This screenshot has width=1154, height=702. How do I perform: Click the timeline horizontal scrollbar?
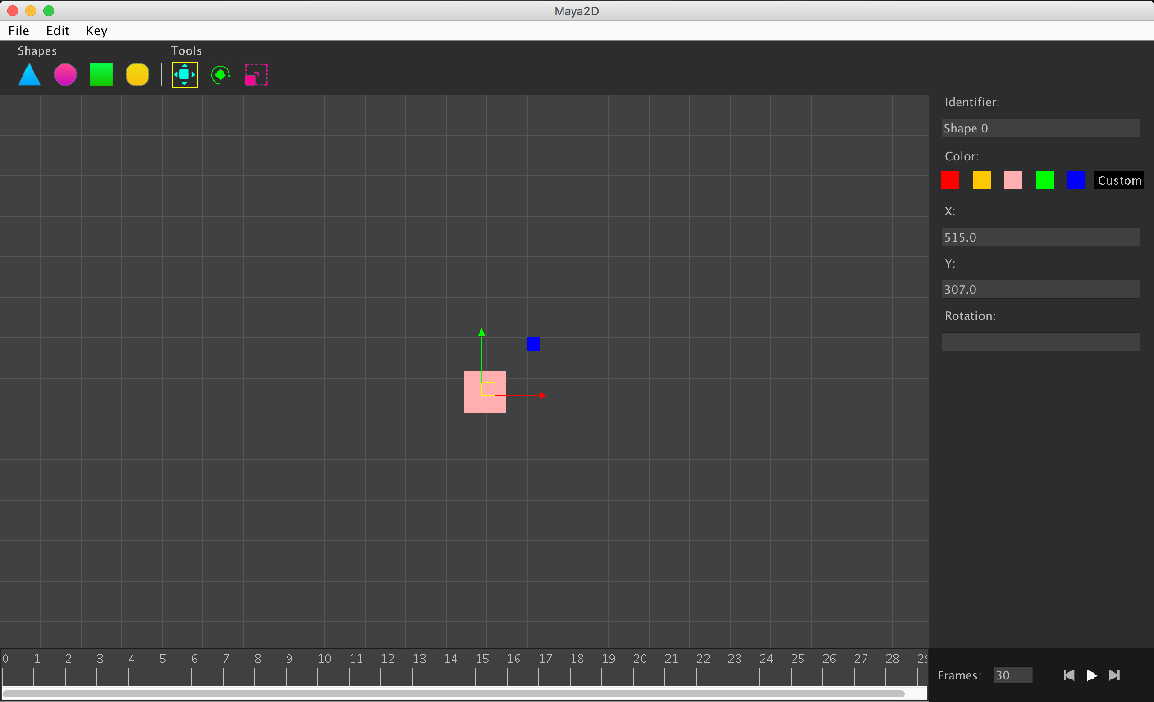[453, 693]
